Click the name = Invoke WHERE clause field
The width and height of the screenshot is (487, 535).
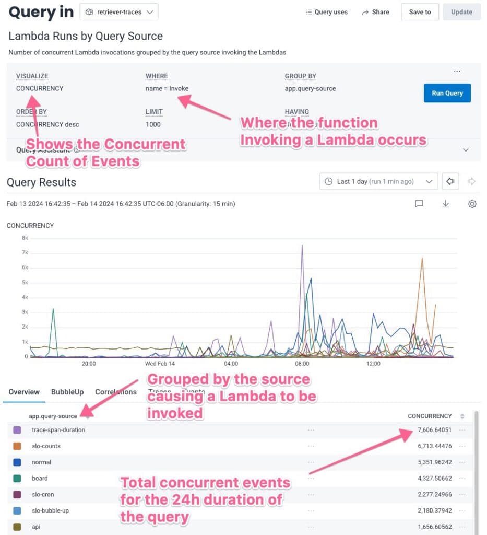click(x=167, y=88)
